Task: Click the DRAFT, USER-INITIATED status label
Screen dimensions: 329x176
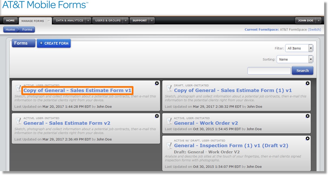Action: click(x=191, y=85)
